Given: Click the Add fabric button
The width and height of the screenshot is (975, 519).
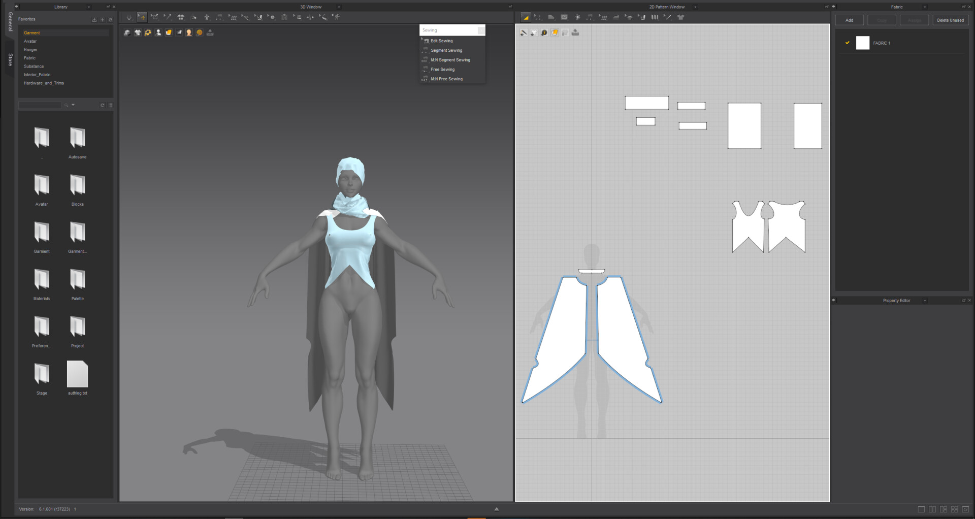Looking at the screenshot, I should tap(849, 20).
